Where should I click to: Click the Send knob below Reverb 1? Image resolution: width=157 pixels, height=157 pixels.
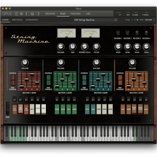(x=118, y=47)
